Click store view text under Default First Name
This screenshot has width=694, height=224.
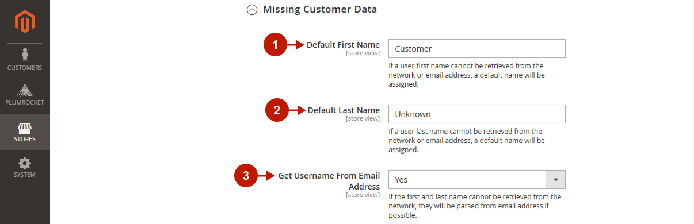(363, 53)
